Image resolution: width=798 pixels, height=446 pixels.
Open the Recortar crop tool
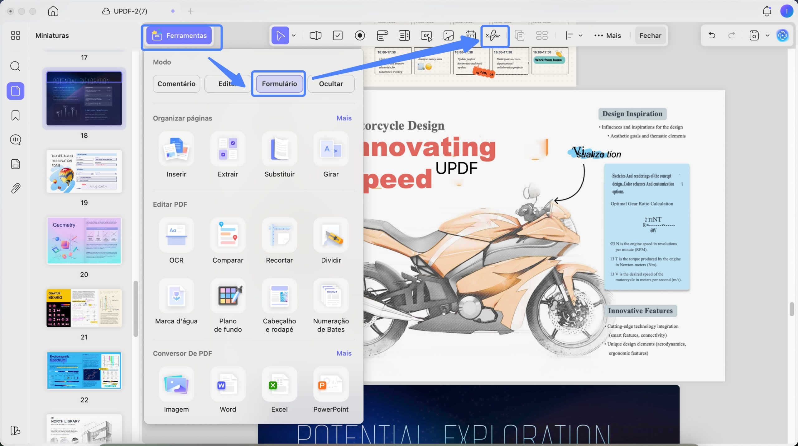pos(279,241)
